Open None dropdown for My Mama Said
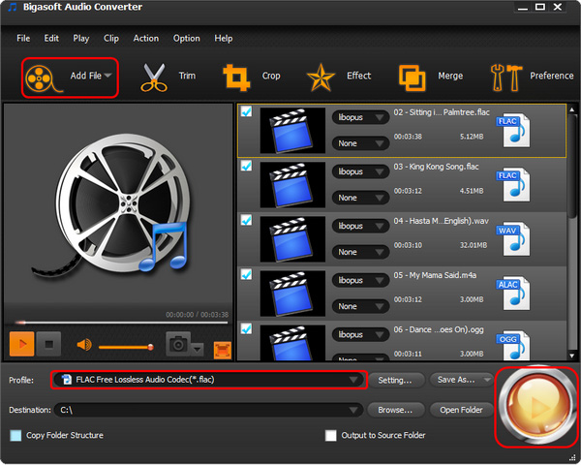This screenshot has height=465, width=581. pos(360,306)
